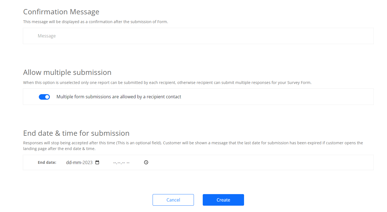
Task: Click the 'When this option is unselected' description
Action: 167,83
